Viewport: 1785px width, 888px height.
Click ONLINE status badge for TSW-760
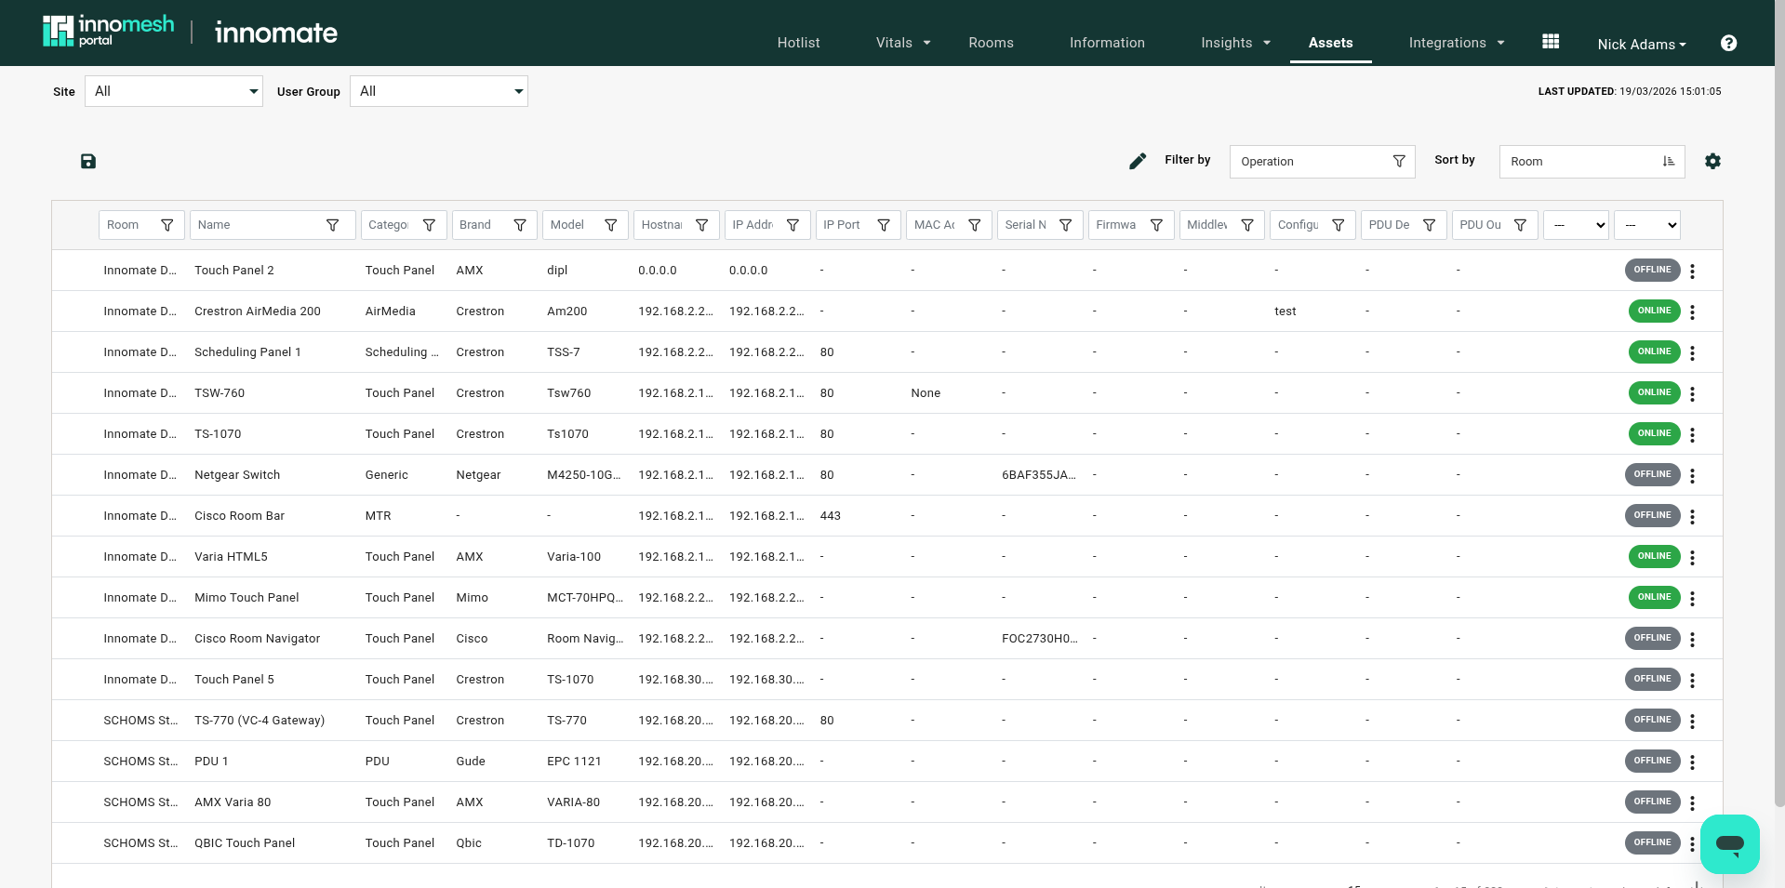pyautogui.click(x=1654, y=392)
